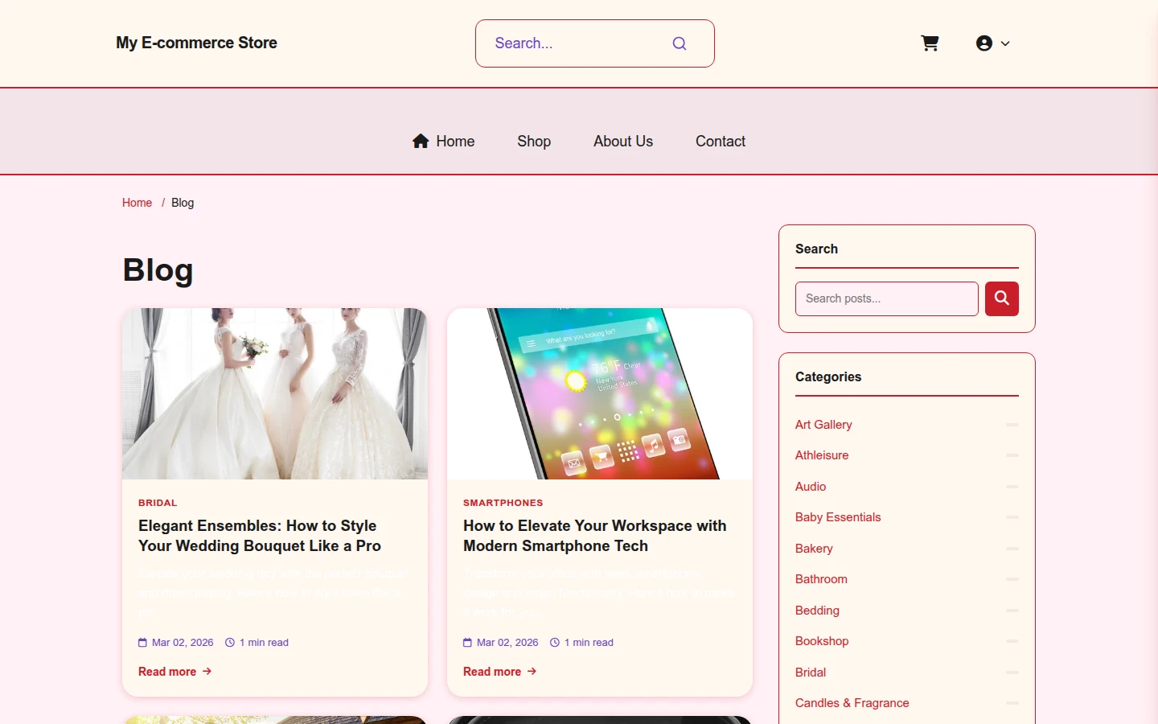The image size is (1158, 724).
Task: Select Bookshop category
Action: coord(822,641)
